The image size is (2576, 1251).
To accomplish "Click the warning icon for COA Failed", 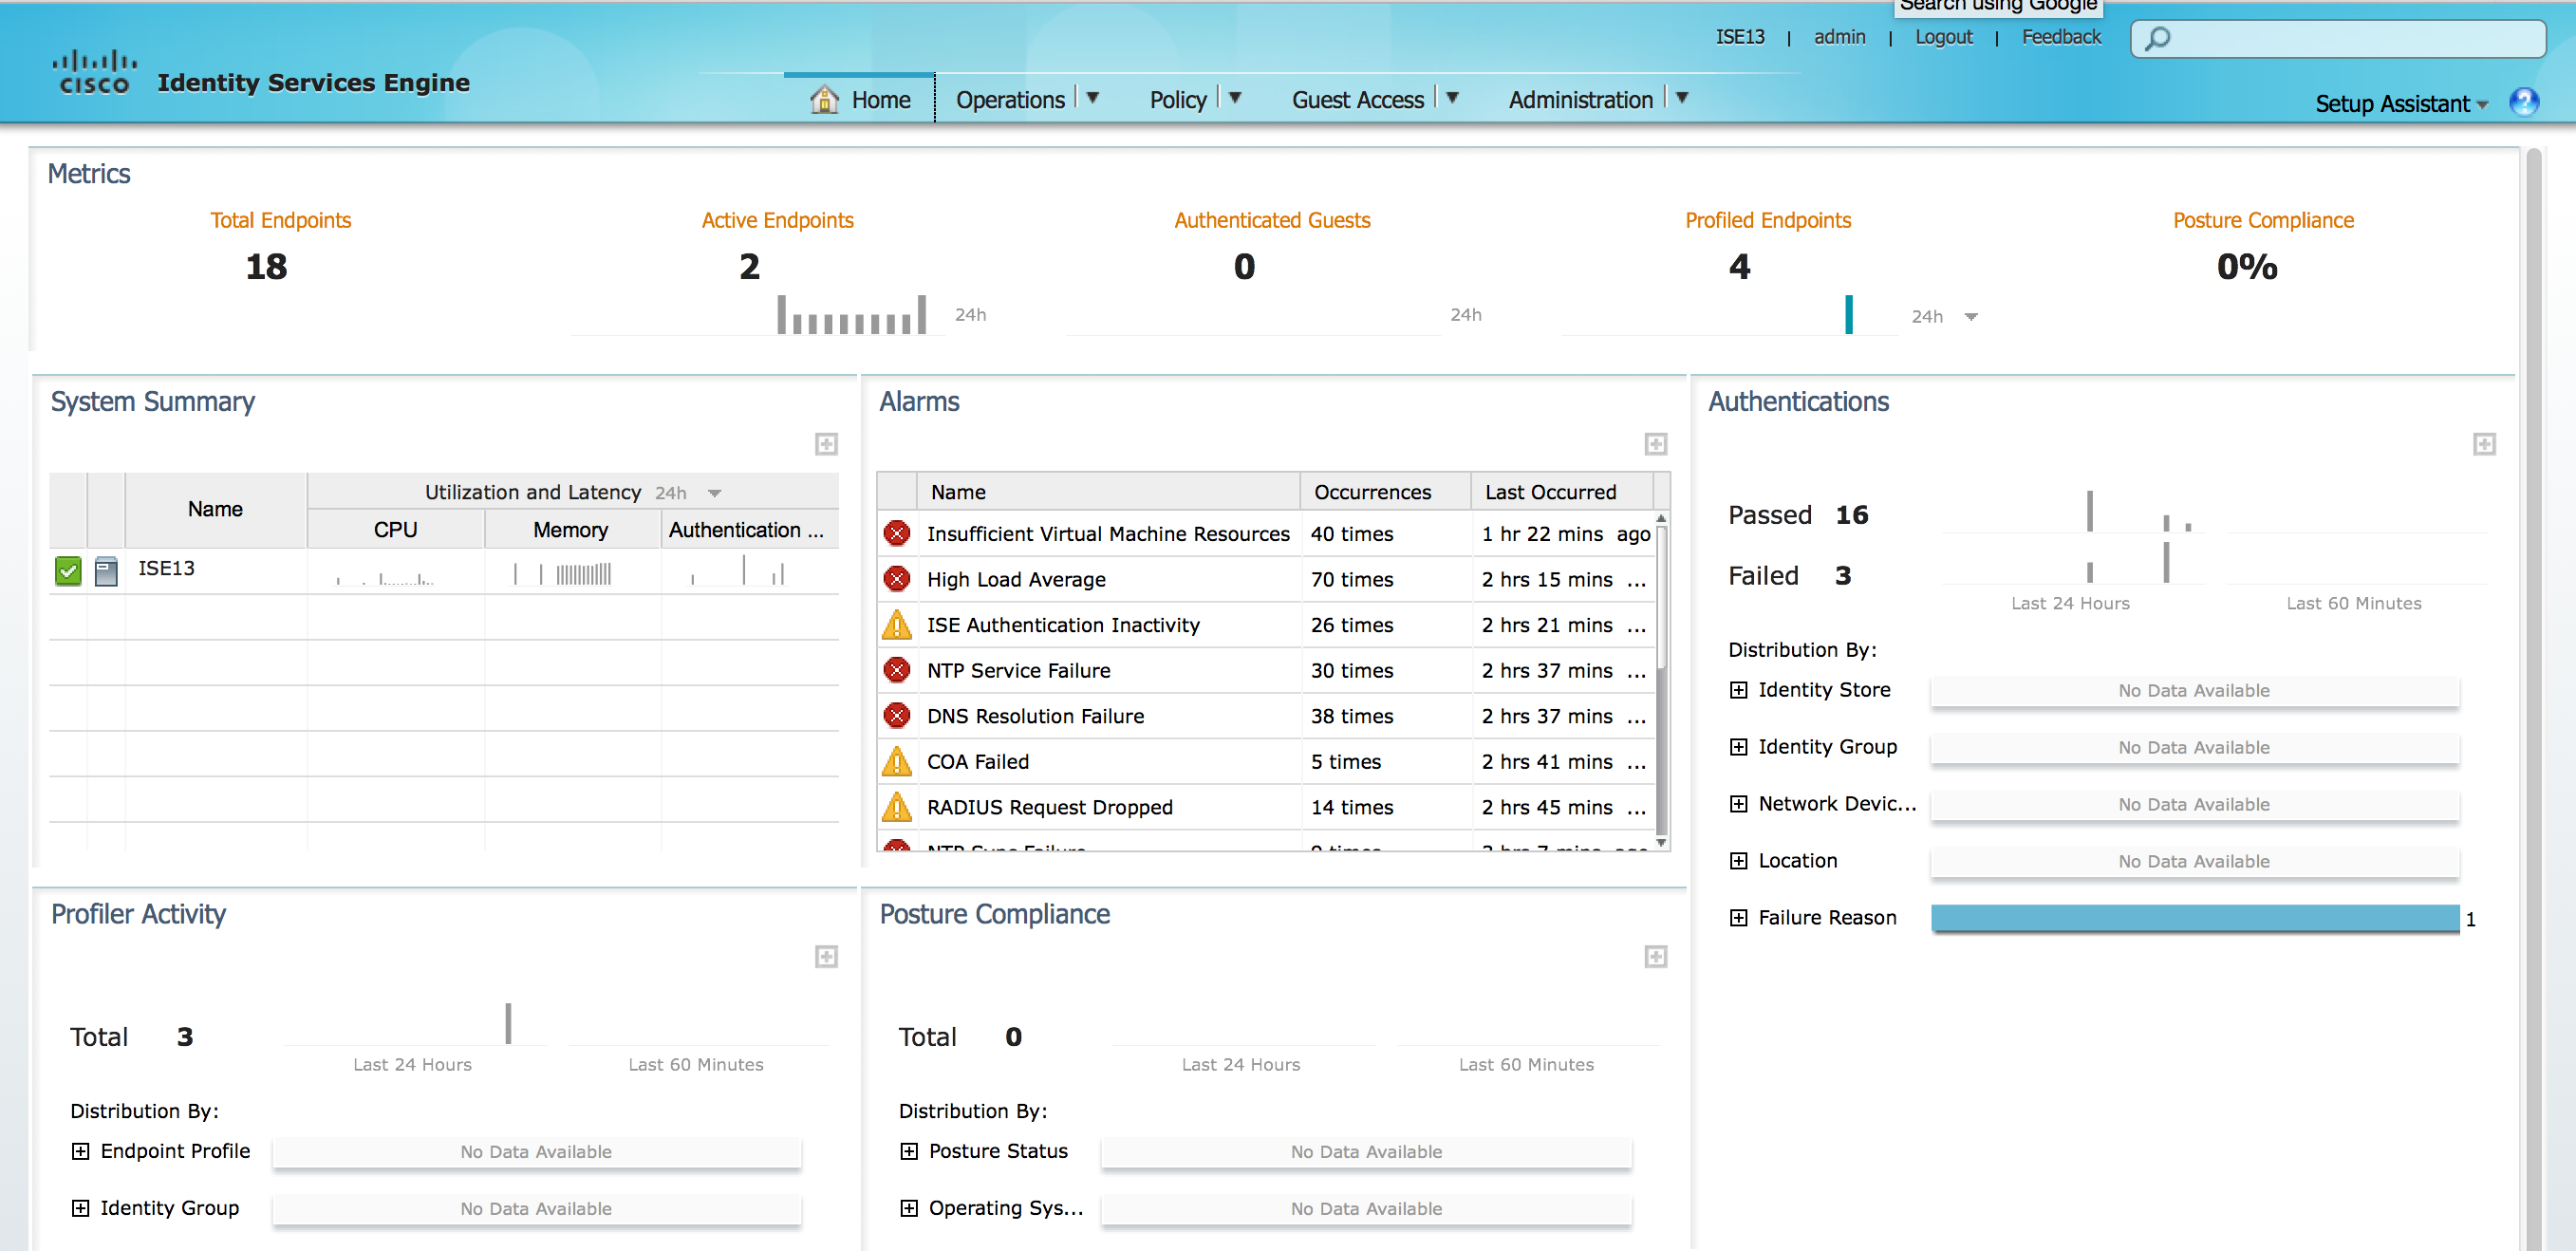I will pyautogui.click(x=897, y=762).
